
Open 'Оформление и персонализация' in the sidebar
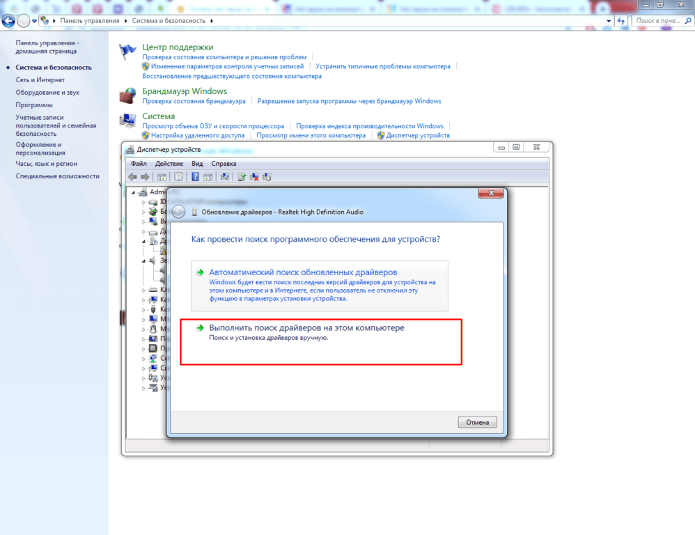[40, 148]
